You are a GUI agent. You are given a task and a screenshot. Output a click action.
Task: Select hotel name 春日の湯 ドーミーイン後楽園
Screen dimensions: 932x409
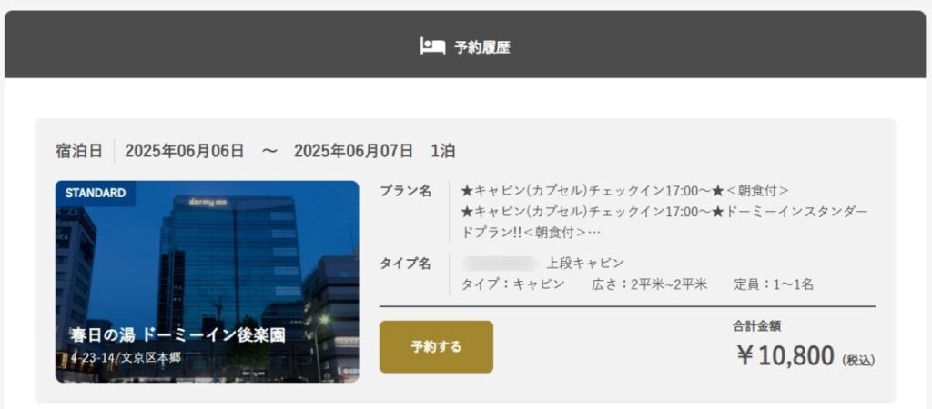[177, 335]
